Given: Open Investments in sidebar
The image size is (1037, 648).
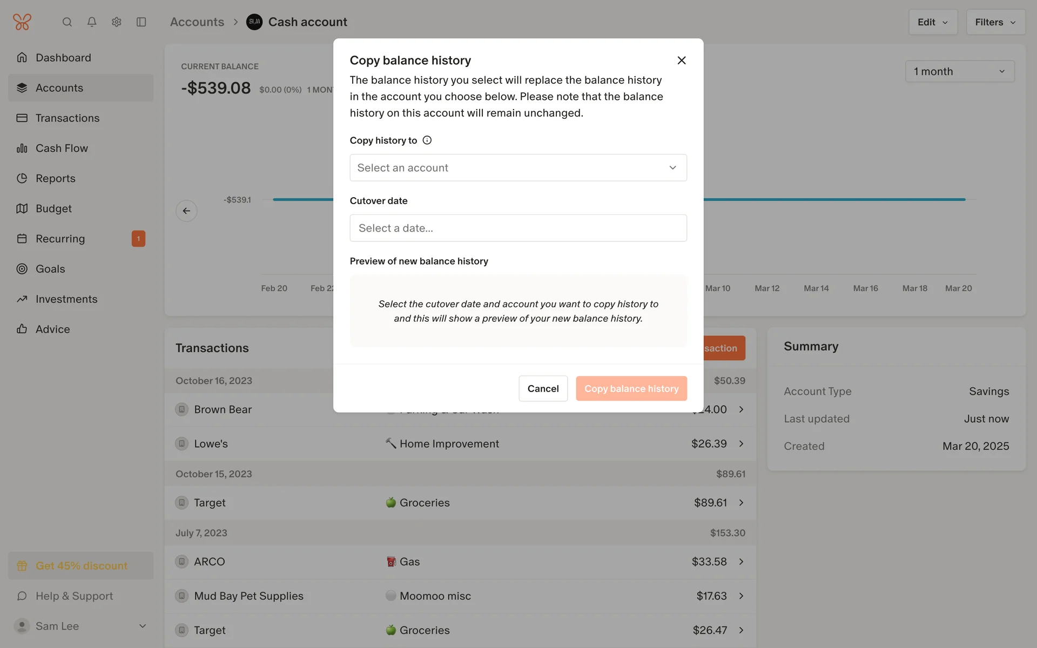Looking at the screenshot, I should [66, 299].
